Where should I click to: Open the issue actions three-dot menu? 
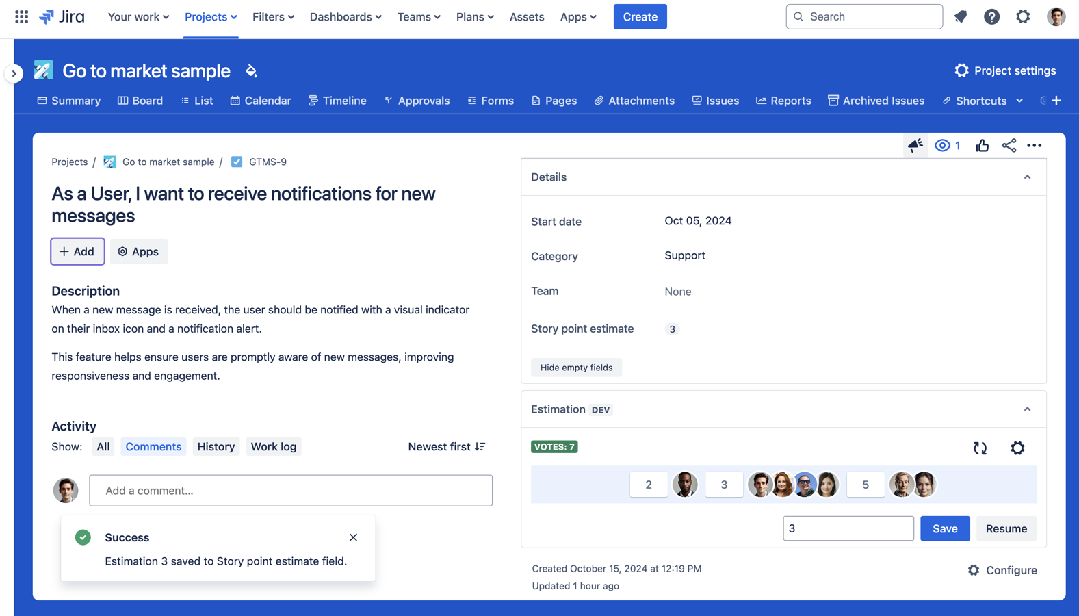tap(1035, 145)
